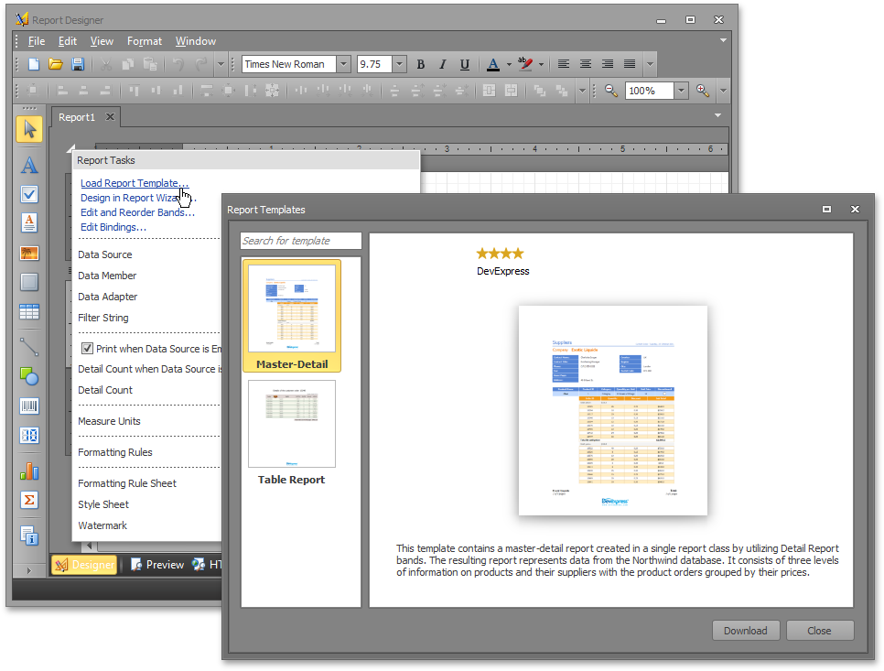Click Edit and Reorder Bands link
The height and width of the screenshot is (671, 884).
pyautogui.click(x=137, y=212)
